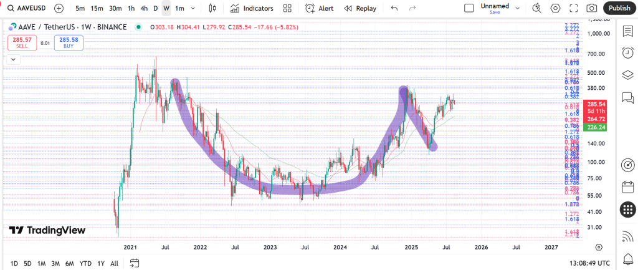
Task: Expand the layout dropdown arrow
Action: 518,8
